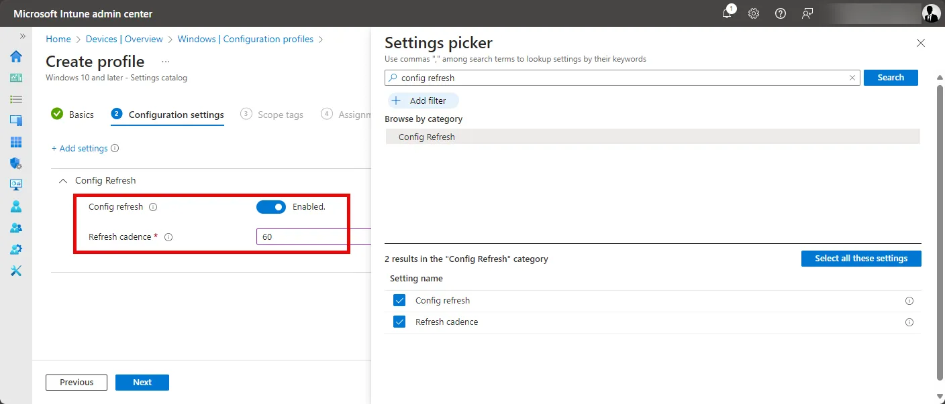The image size is (945, 404).
Task: Click the Home breadcrumb link
Action: (58, 39)
